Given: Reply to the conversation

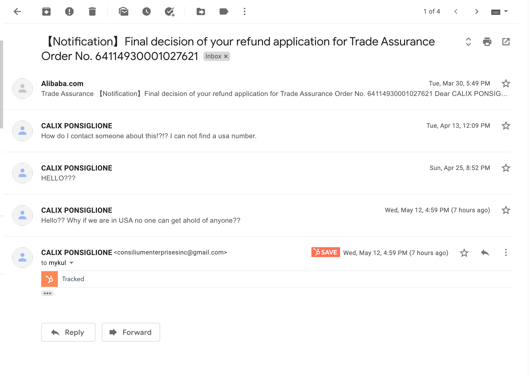Looking at the screenshot, I should (x=68, y=332).
